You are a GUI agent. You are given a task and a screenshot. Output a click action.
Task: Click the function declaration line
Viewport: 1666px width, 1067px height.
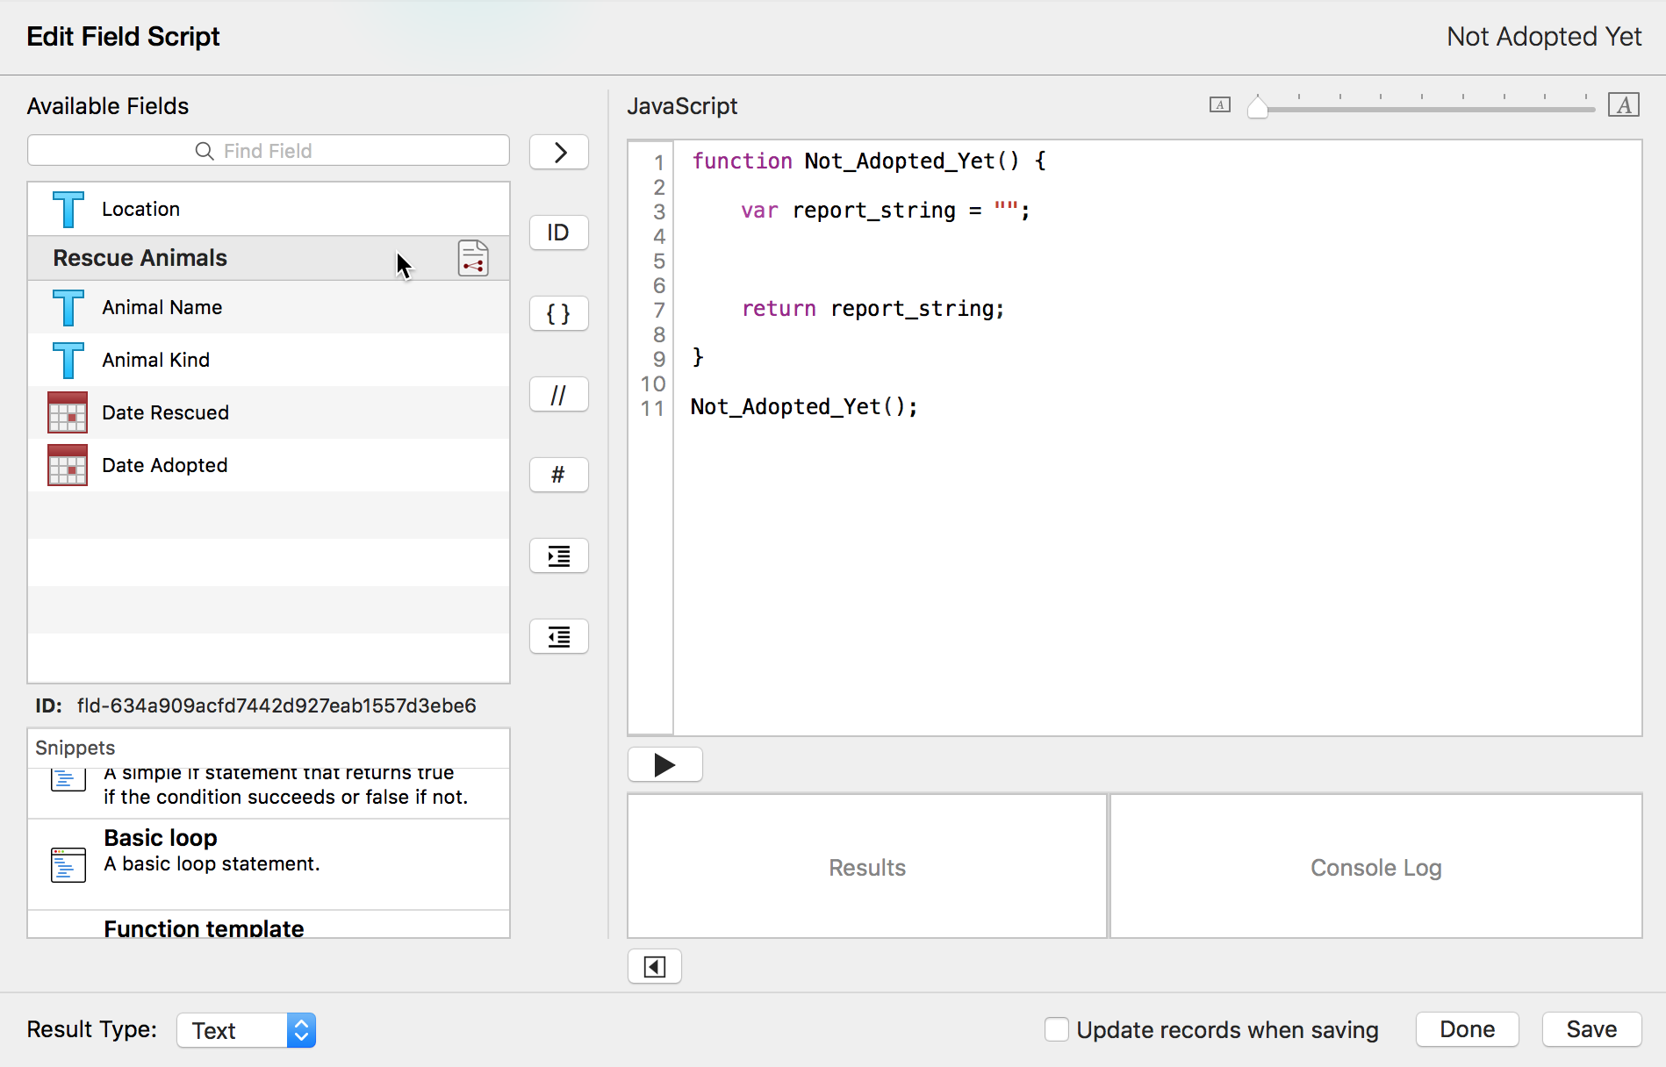(869, 161)
